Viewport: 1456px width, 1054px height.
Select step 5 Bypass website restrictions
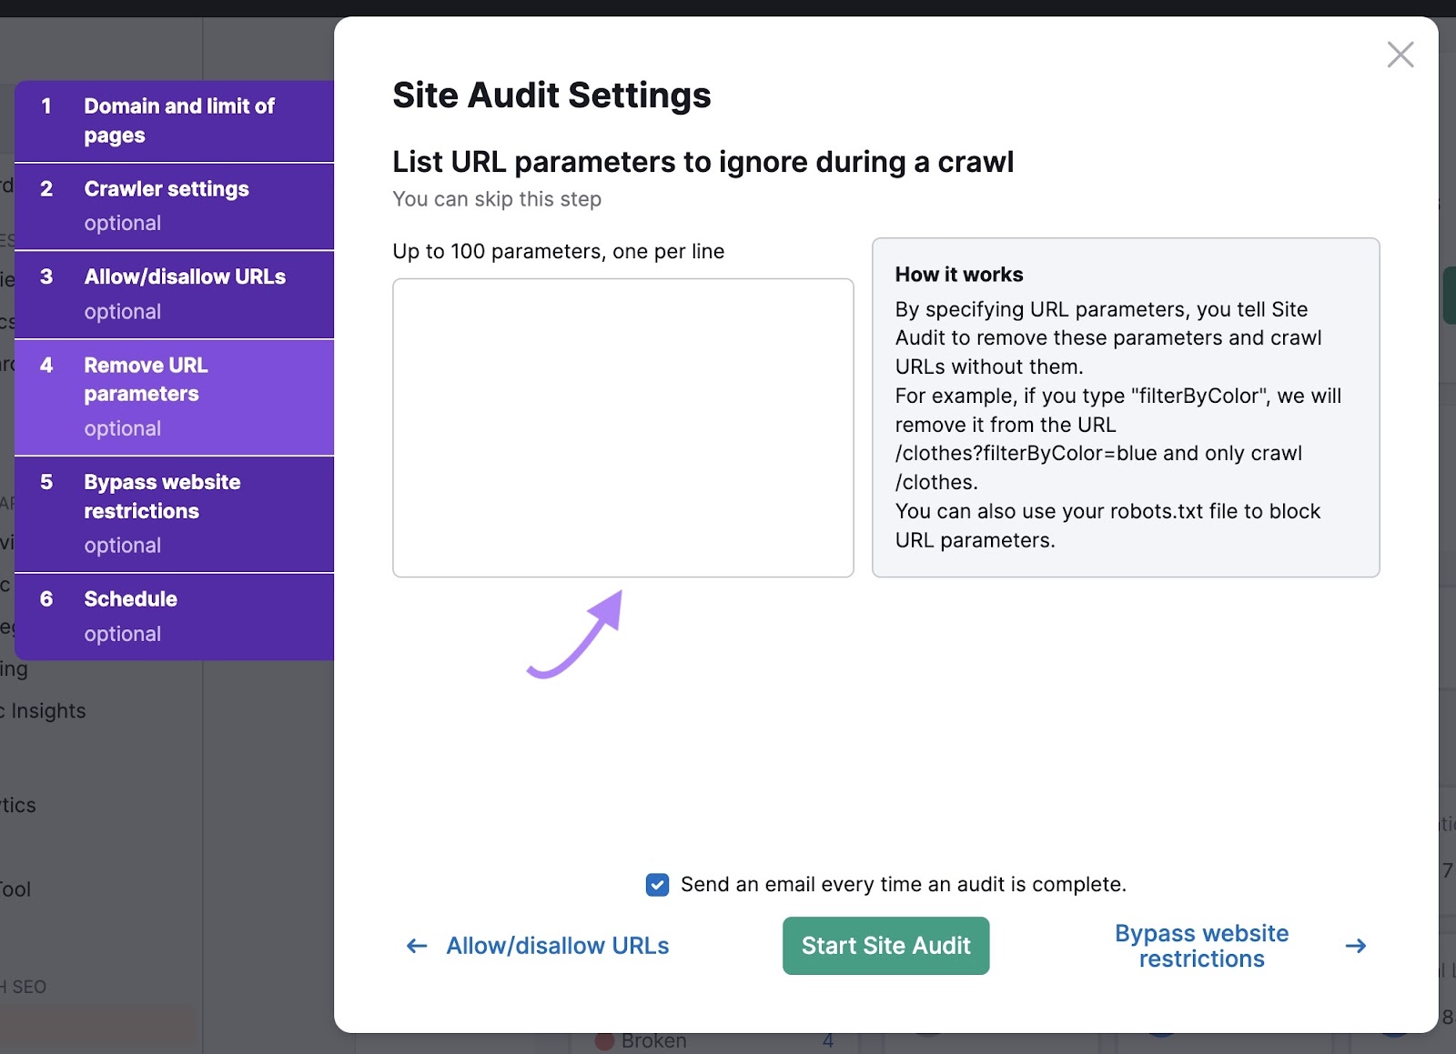173,512
